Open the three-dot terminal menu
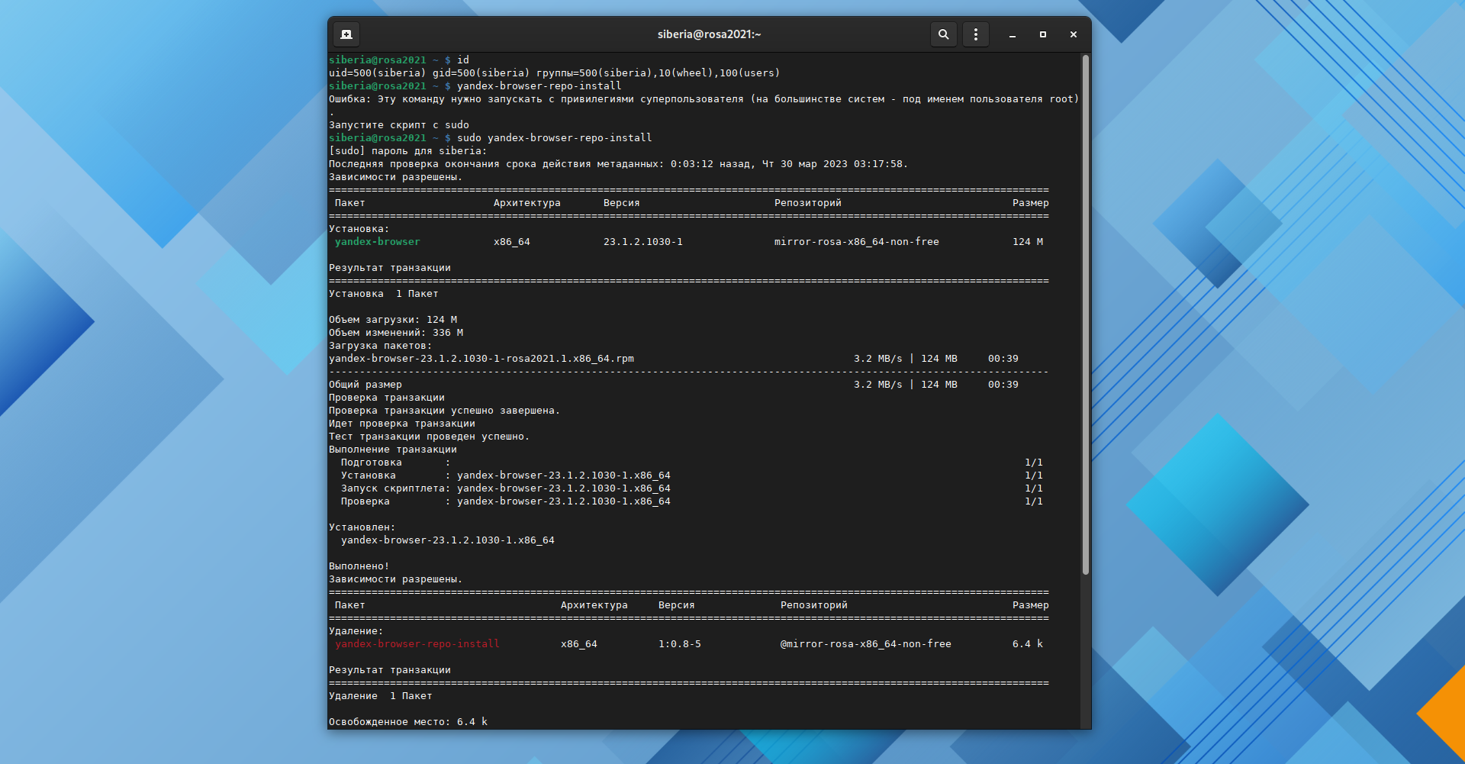 point(975,34)
